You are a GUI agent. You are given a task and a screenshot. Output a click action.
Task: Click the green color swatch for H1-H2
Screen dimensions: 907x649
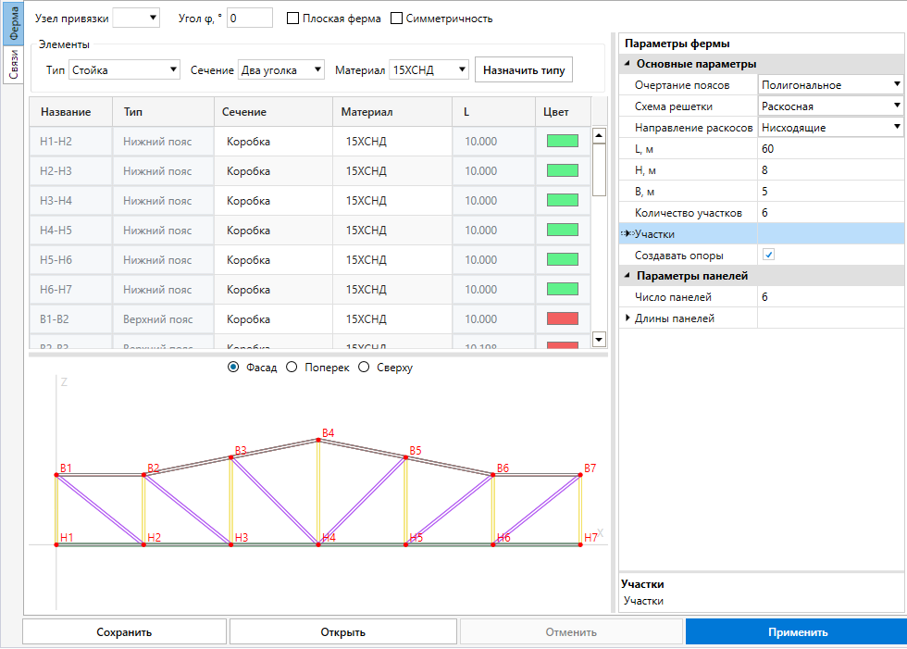(563, 141)
